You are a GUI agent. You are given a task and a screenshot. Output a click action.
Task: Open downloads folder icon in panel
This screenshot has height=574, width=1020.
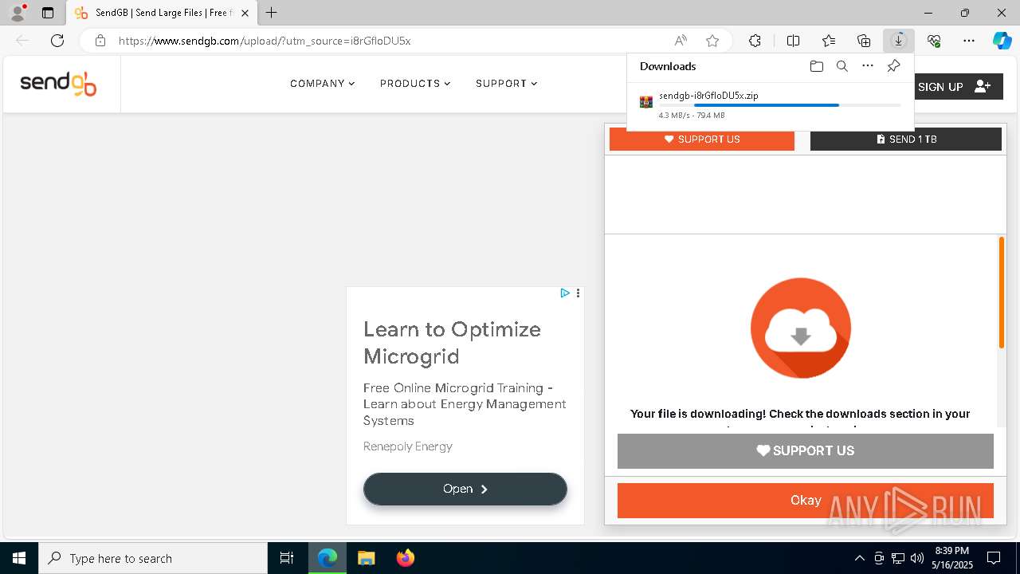click(816, 66)
